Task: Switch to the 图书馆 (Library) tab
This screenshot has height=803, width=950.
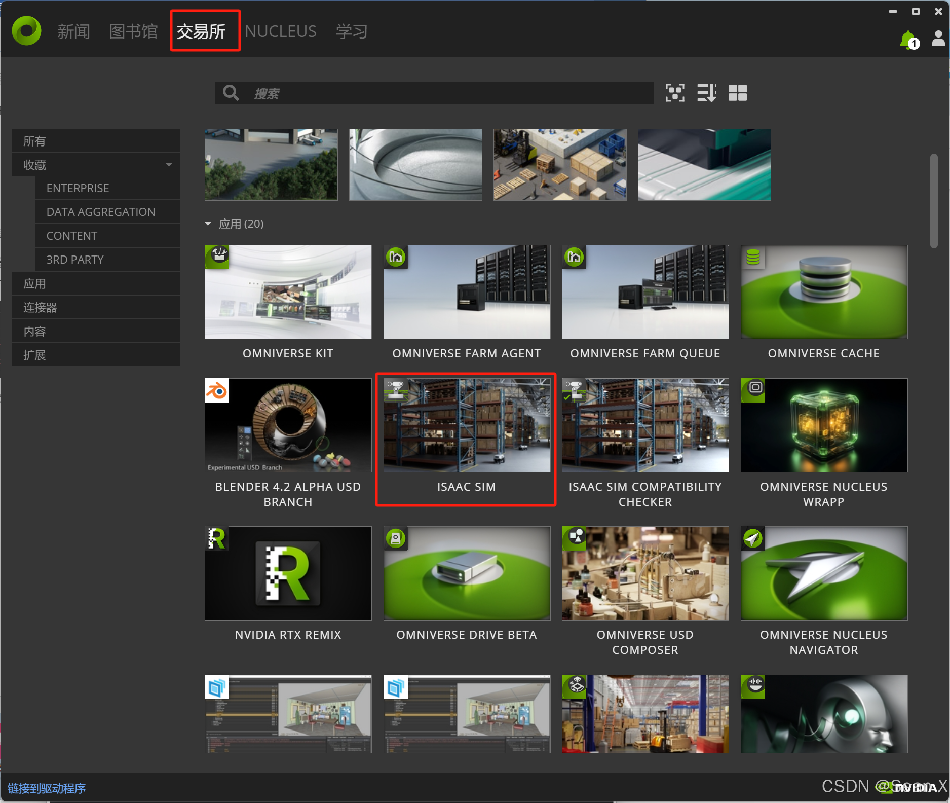Action: click(x=133, y=31)
